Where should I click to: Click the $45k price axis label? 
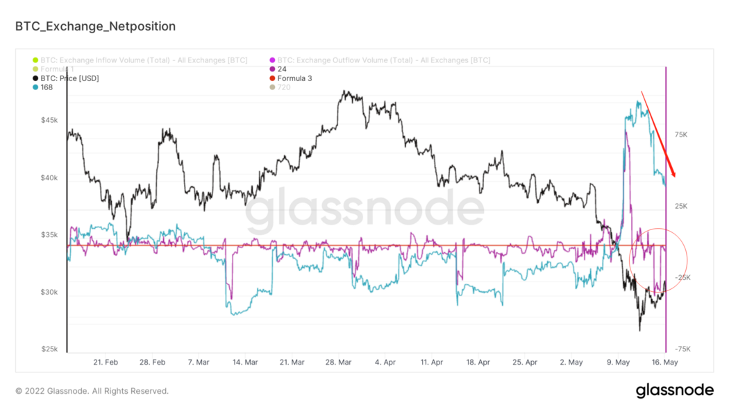click(49, 121)
